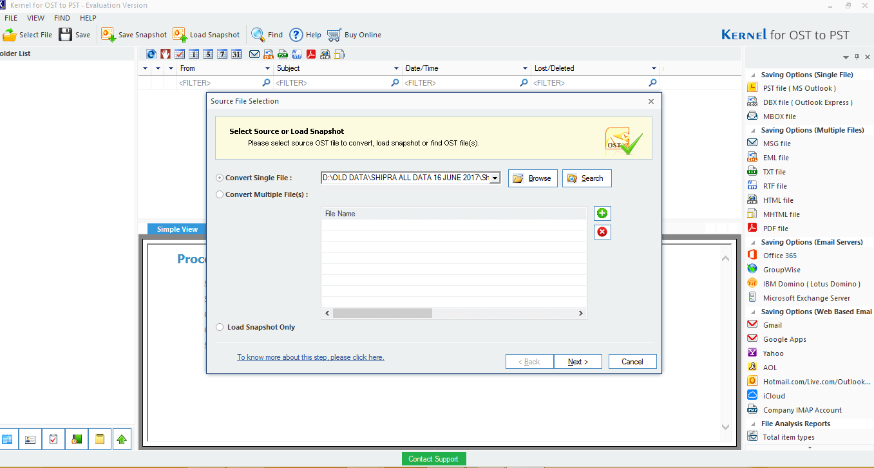Click the Save floppy disk icon
The image size is (874, 468).
pyautogui.click(x=65, y=34)
